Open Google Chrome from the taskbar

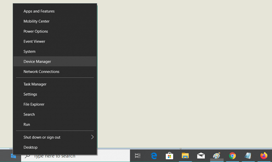(x=232, y=156)
